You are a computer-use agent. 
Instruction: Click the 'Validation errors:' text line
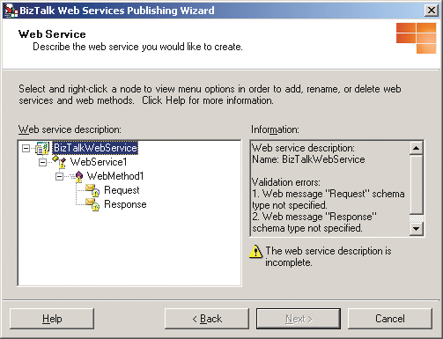click(286, 182)
